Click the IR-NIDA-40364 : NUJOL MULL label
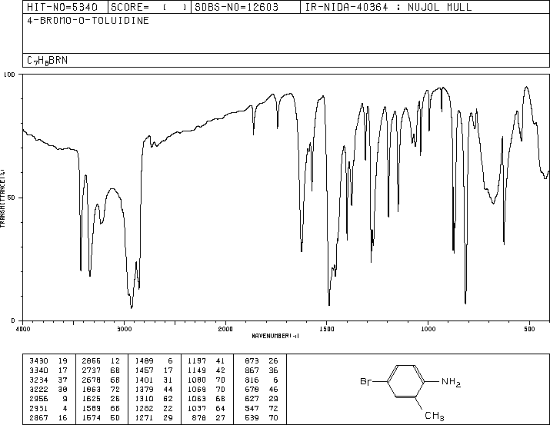 tap(388, 7)
